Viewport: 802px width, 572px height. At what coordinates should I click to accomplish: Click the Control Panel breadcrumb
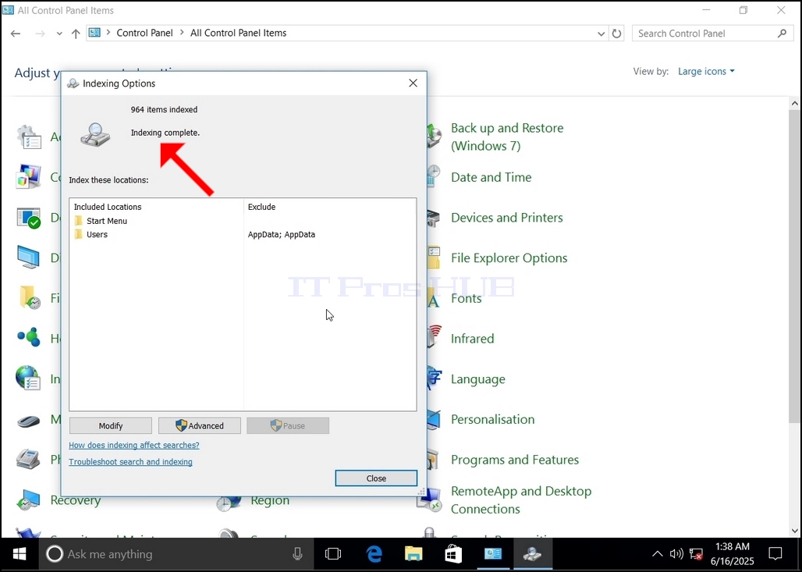(x=145, y=33)
